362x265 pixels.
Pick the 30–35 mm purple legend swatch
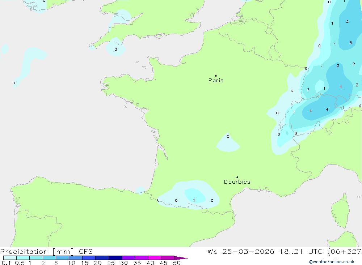pyautogui.click(x=129, y=258)
